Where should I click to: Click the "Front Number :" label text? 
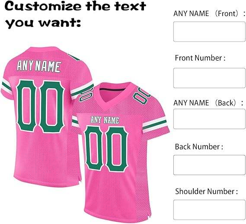(200, 58)
